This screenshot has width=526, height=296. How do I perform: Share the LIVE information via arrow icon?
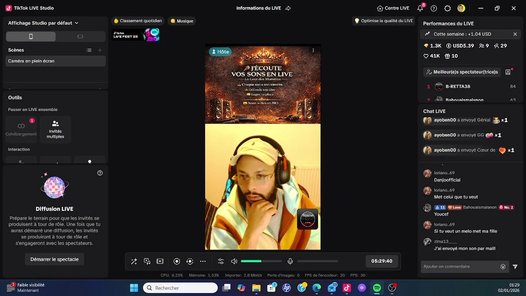288,8
